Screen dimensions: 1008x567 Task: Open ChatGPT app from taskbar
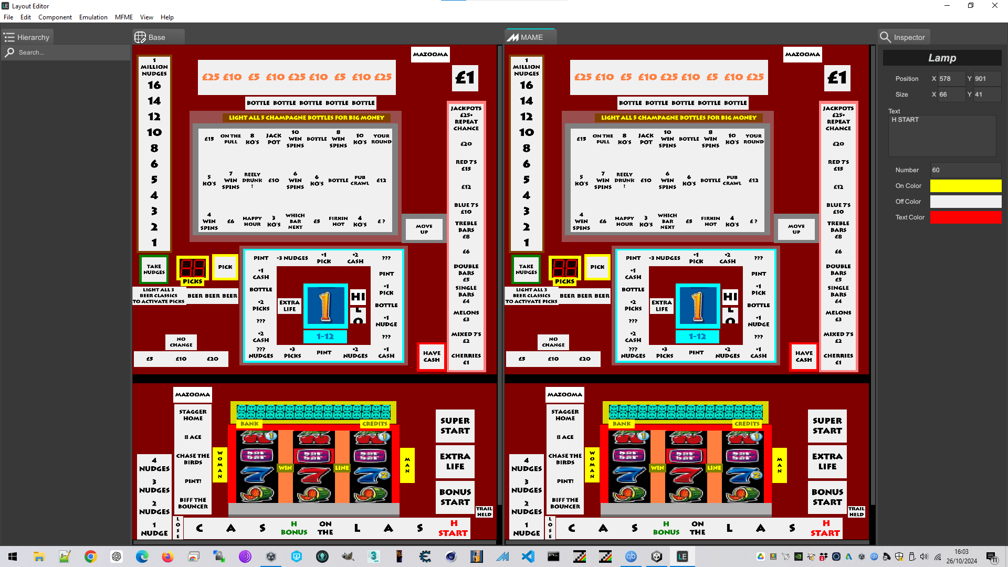point(117,556)
